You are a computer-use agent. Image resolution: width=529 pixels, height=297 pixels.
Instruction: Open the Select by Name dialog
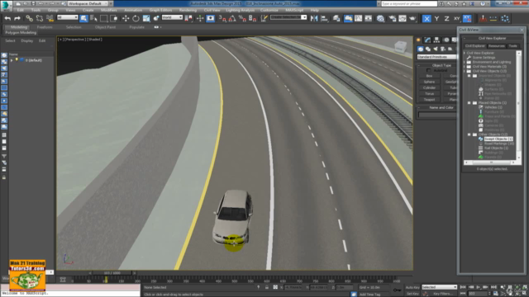(93, 18)
